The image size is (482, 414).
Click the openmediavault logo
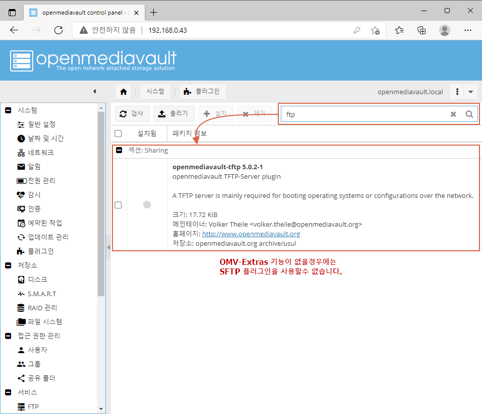(93, 60)
